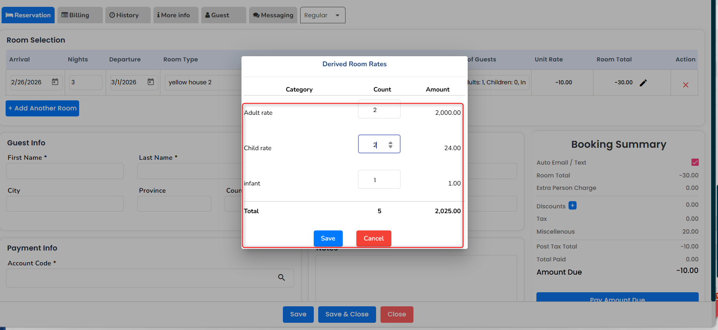Click the Add Another Room button
Image resolution: width=718 pixels, height=330 pixels.
42,108
